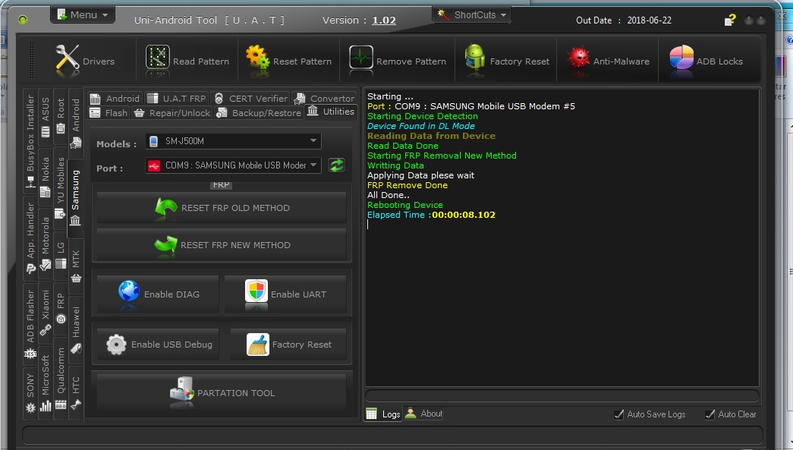This screenshot has height=450, width=793.
Task: Expand the ShortCuts dropdown
Action: [471, 14]
